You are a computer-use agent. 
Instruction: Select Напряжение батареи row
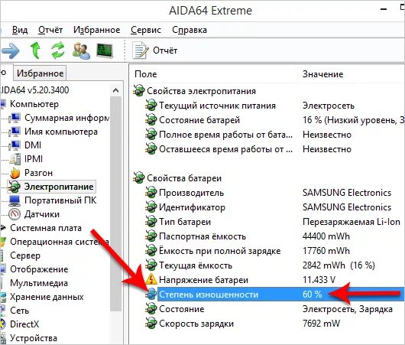269,280
